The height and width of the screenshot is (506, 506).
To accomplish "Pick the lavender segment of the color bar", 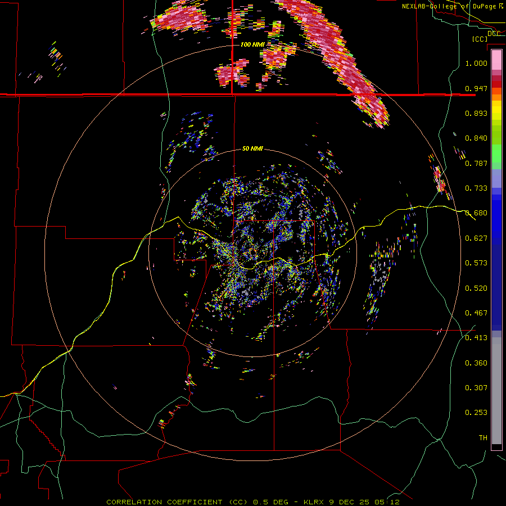I will coord(496,178).
